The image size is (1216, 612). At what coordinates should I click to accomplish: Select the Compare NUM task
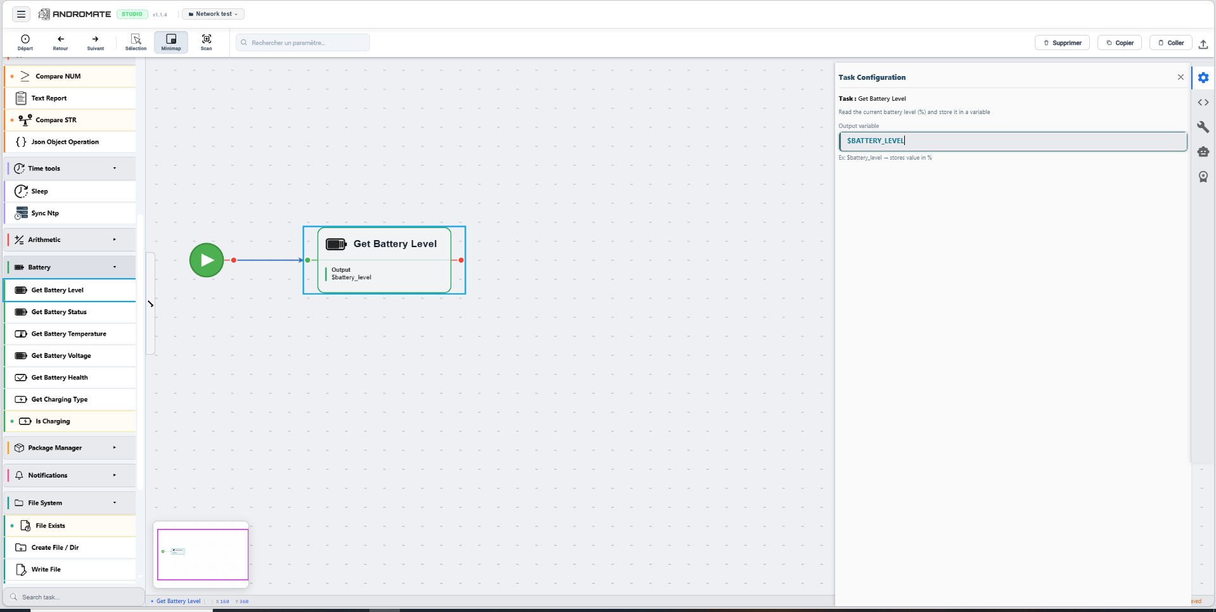tap(70, 76)
